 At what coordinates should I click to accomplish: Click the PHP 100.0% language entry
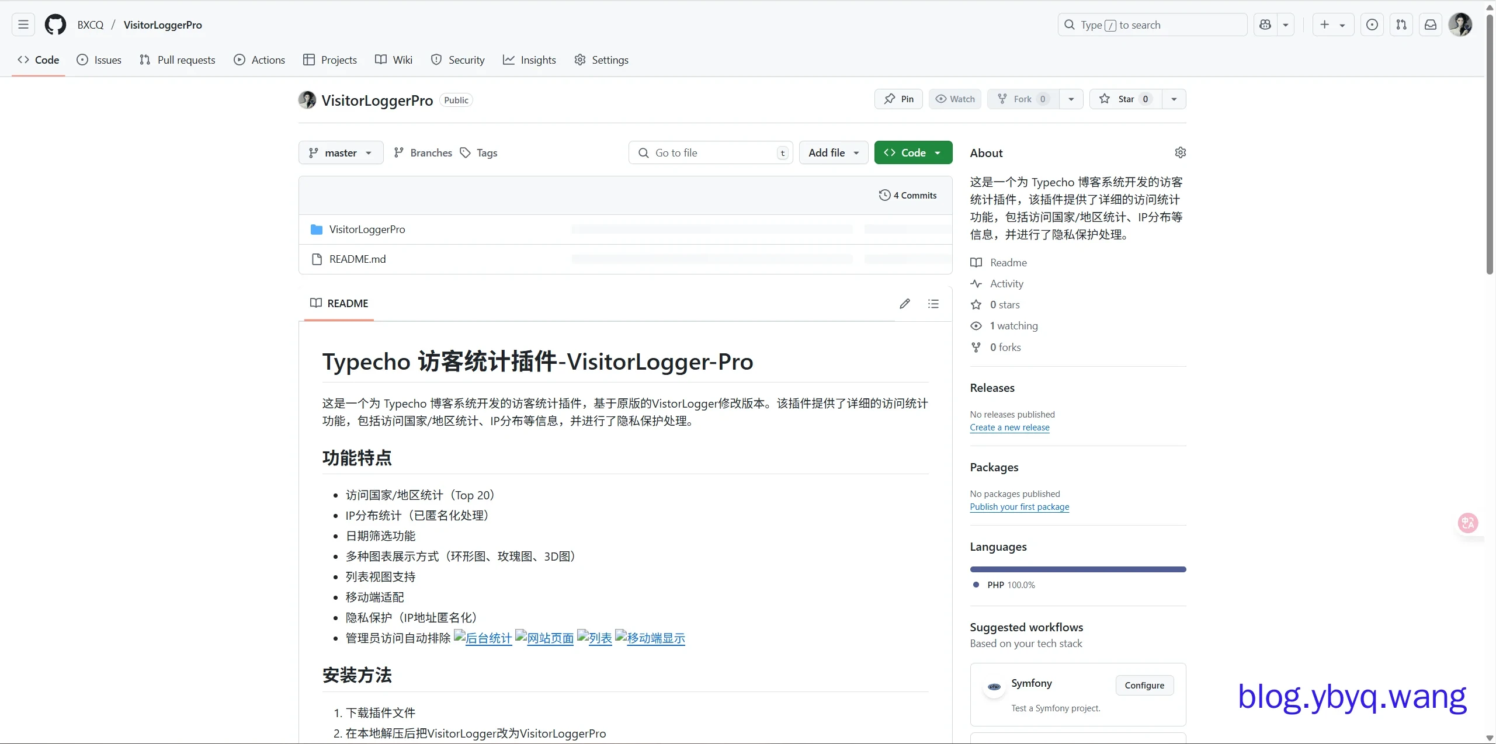[1004, 585]
